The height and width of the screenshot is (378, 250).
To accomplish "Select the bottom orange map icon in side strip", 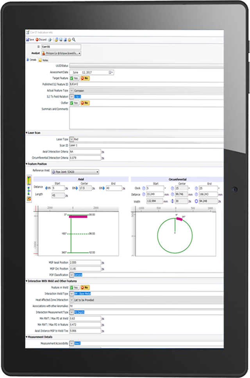I will (x=29, y=199).
